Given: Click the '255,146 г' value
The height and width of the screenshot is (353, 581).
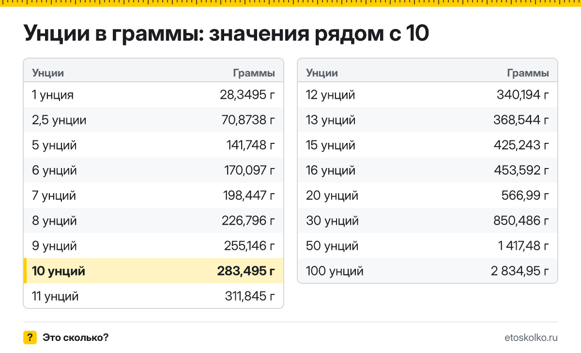Looking at the screenshot, I should click(249, 246).
